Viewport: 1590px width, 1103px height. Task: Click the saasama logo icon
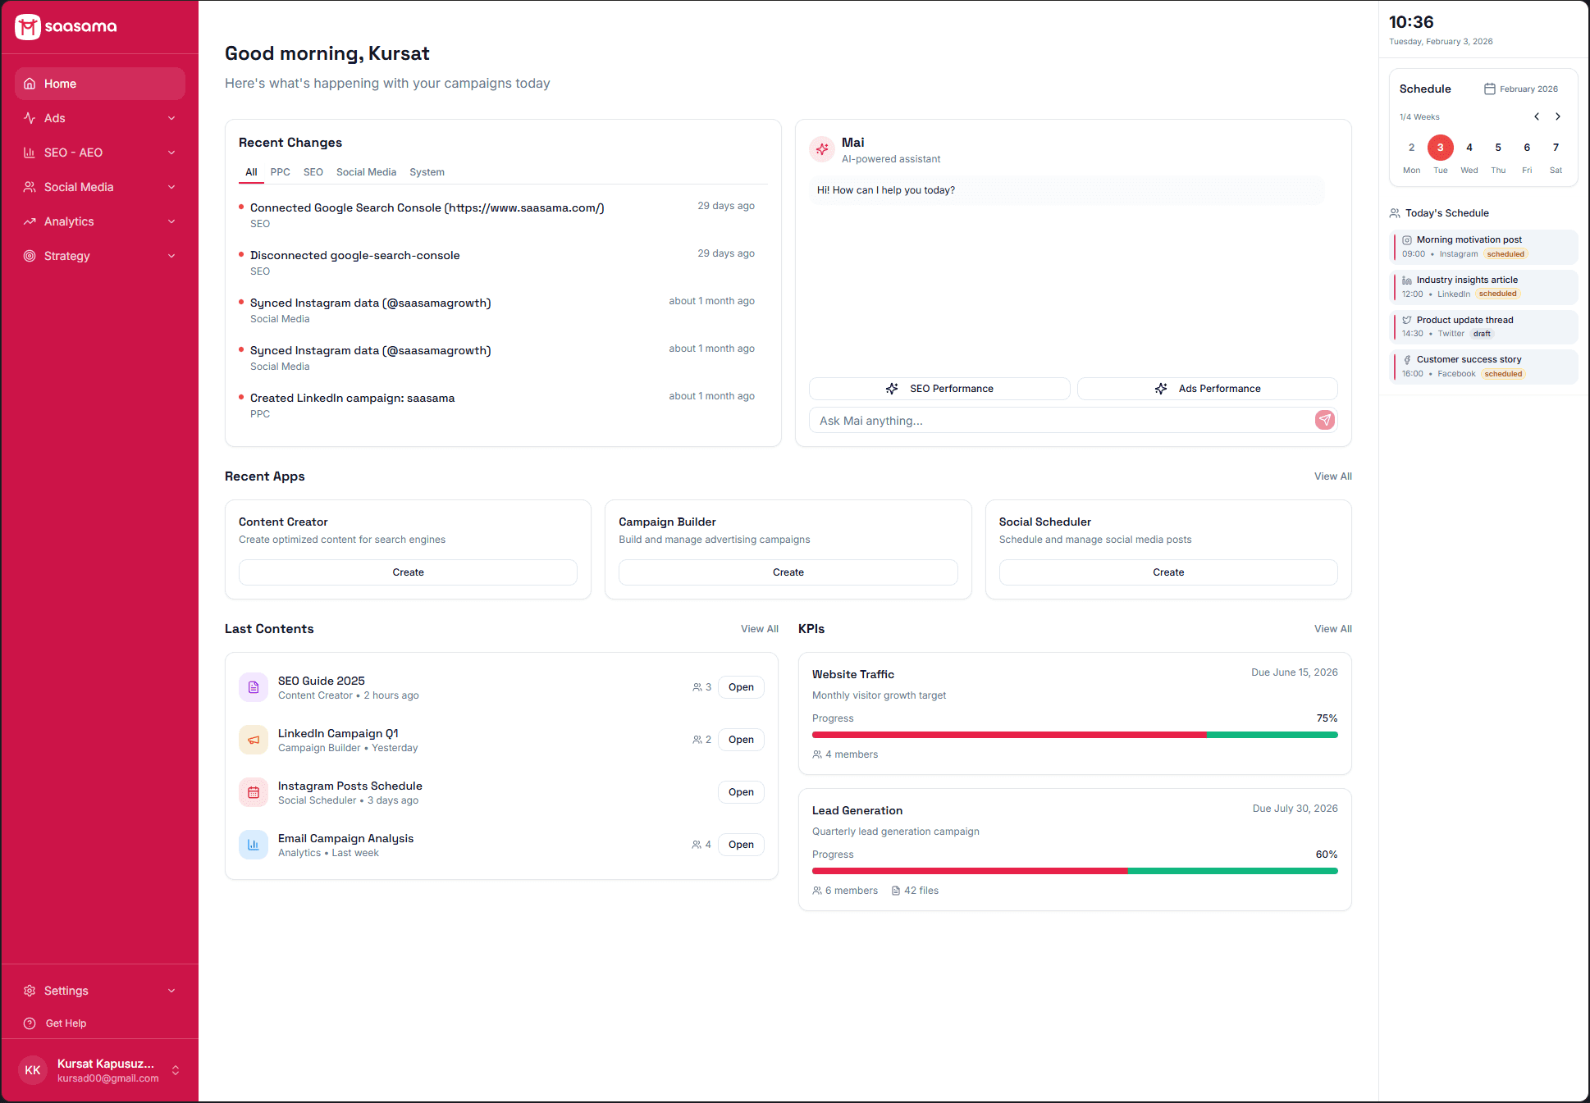coord(28,27)
